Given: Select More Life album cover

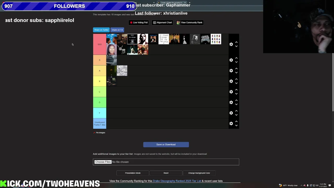Looking at the screenshot, I should coord(153,39).
